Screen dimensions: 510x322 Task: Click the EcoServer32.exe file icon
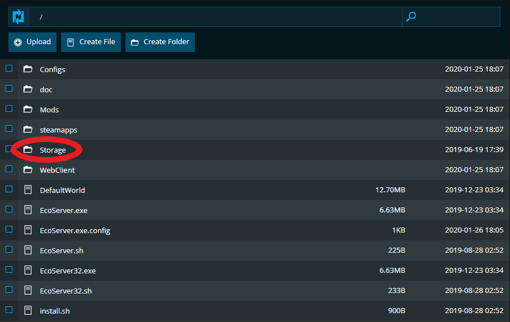pyautogui.click(x=28, y=271)
